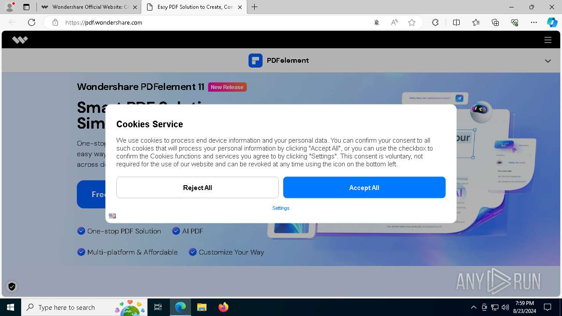This screenshot has width=562, height=316.
Task: Add this page to favorites star
Action: (x=412, y=22)
